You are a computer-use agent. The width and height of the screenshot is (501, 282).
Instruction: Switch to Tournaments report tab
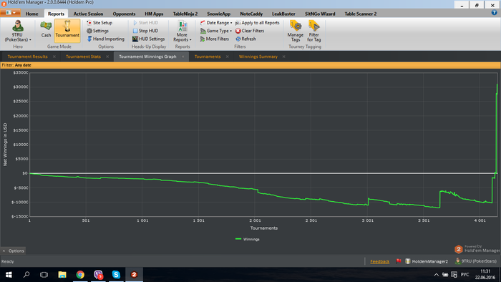pos(208,57)
